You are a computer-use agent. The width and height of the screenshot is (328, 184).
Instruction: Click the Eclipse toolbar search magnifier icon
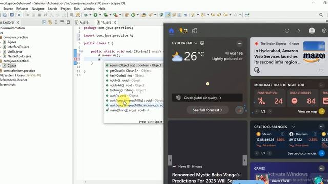click(321, 15)
